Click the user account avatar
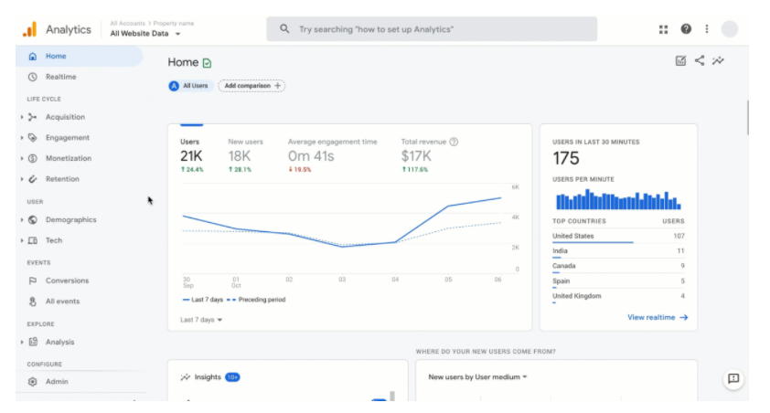This screenshot has height=413, width=770. click(729, 29)
